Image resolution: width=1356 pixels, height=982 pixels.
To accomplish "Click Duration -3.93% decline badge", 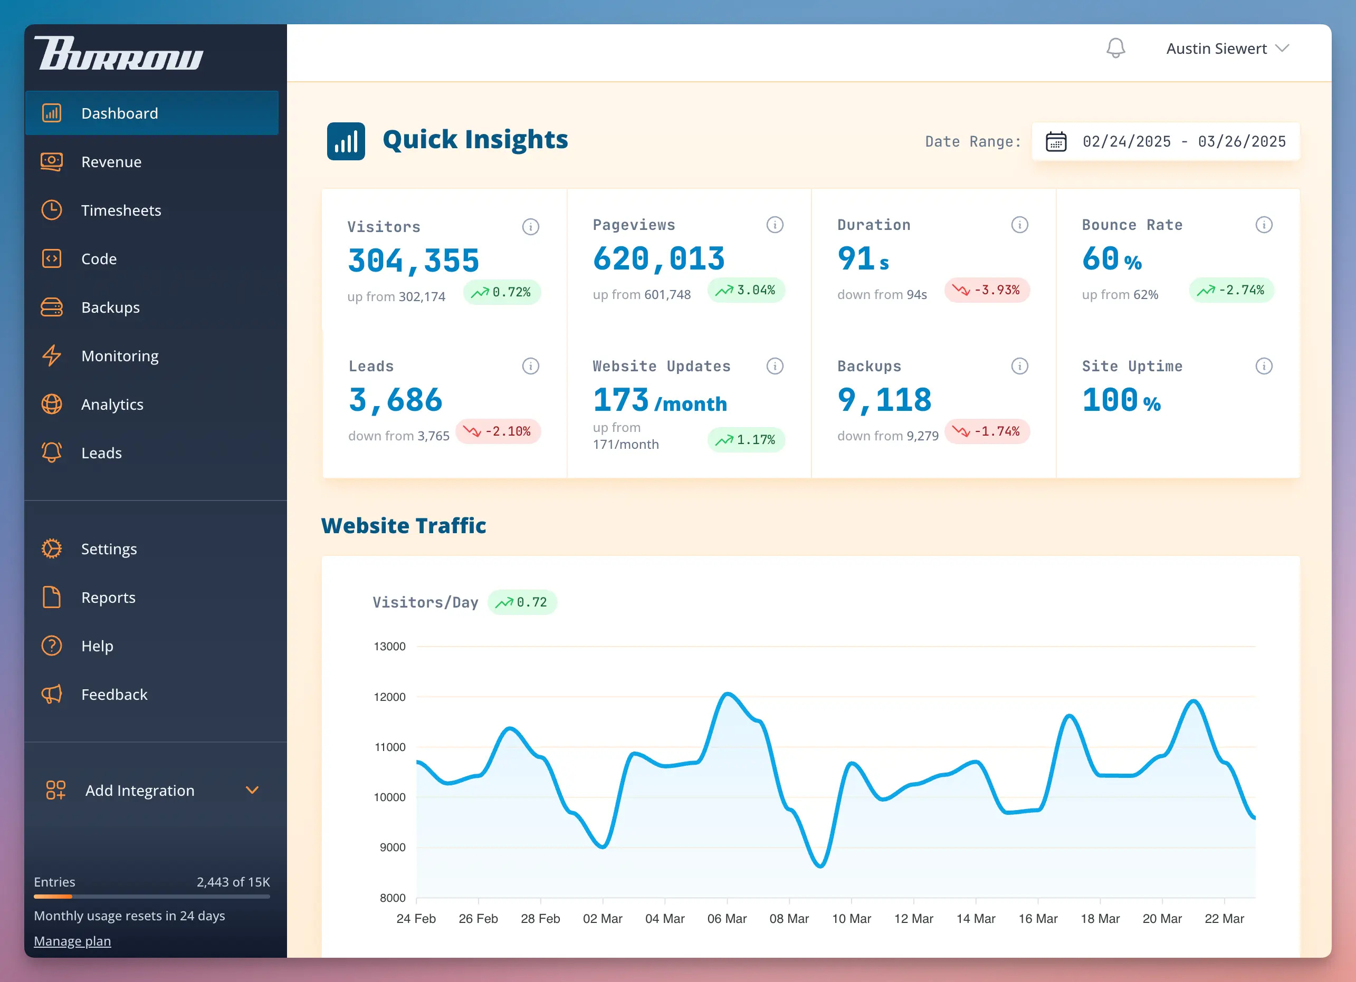I will [x=987, y=291].
